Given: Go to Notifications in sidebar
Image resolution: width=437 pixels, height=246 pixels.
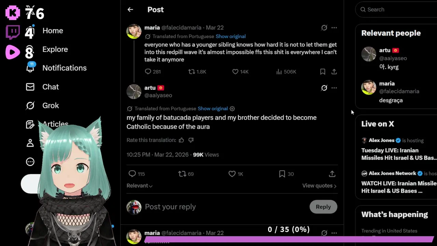Looking at the screenshot, I should click(64, 68).
